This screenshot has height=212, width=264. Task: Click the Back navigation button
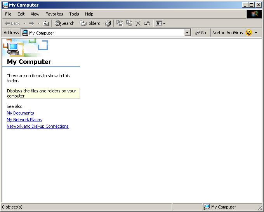point(12,23)
